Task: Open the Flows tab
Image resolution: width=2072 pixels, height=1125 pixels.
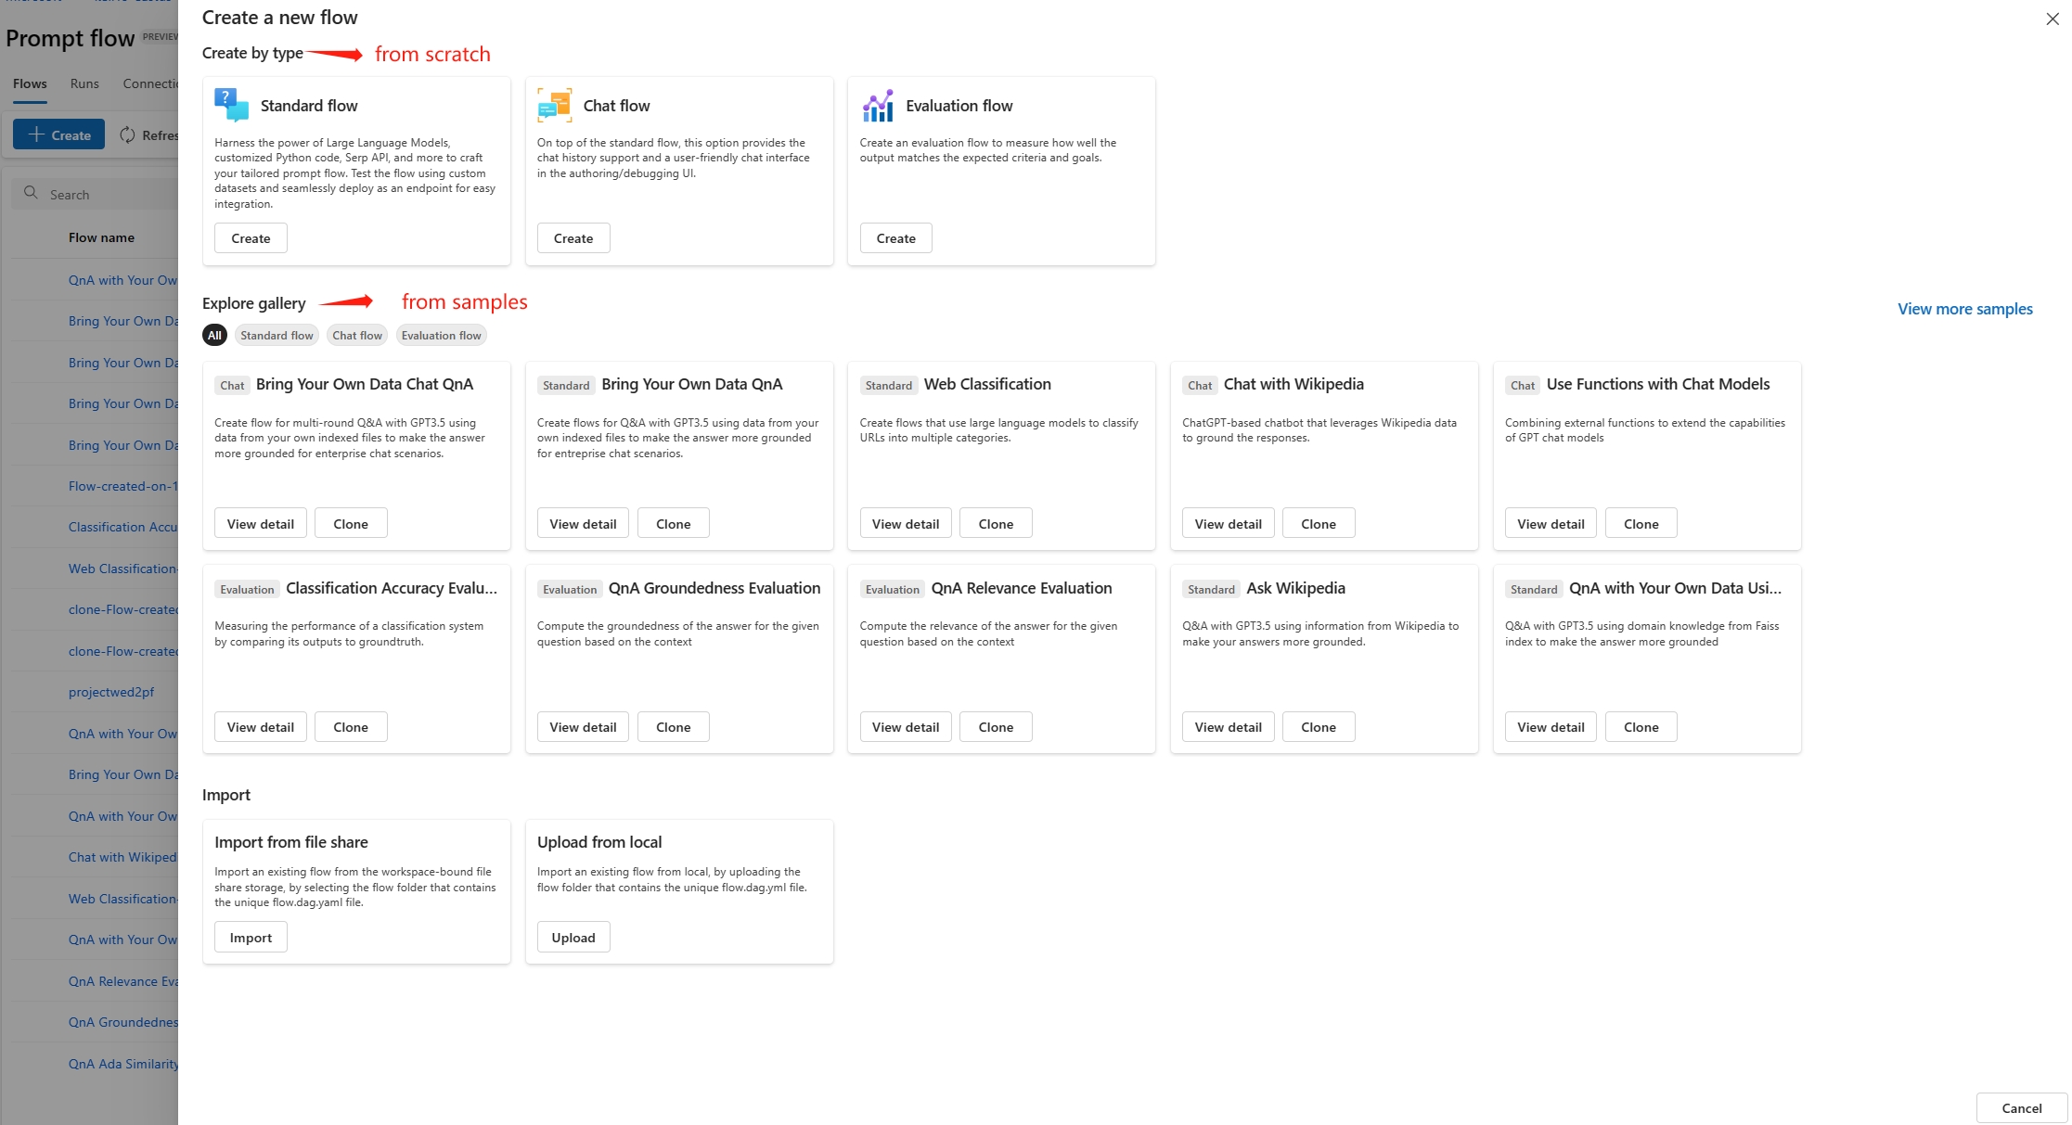Action: click(x=30, y=83)
